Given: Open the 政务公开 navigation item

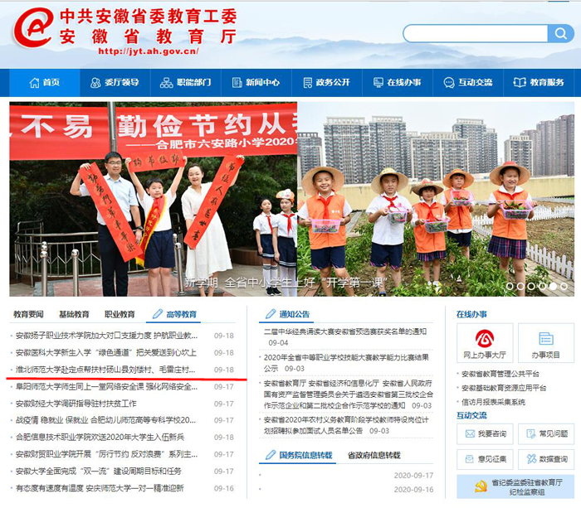Looking at the screenshot, I should click(x=325, y=83).
